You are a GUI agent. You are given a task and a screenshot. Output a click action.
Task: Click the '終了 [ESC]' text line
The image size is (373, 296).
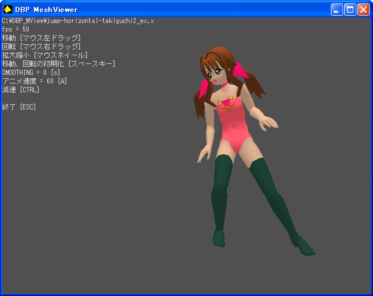[19, 107]
